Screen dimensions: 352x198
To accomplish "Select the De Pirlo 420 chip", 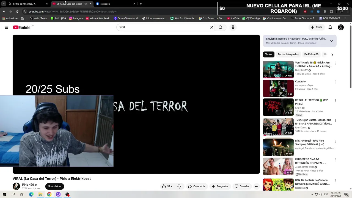I will click(x=311, y=54).
